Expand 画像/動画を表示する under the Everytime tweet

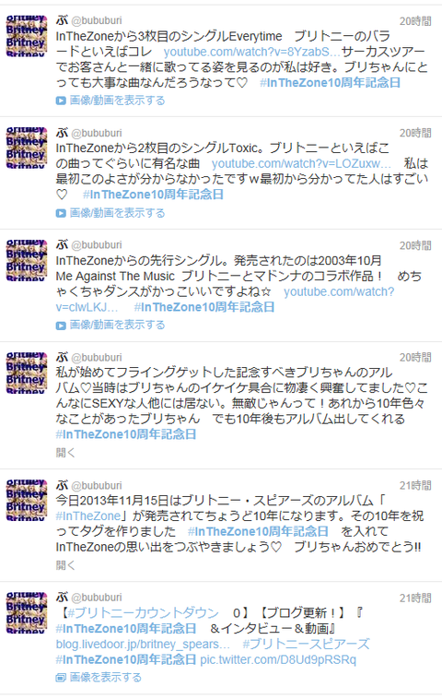click(117, 101)
